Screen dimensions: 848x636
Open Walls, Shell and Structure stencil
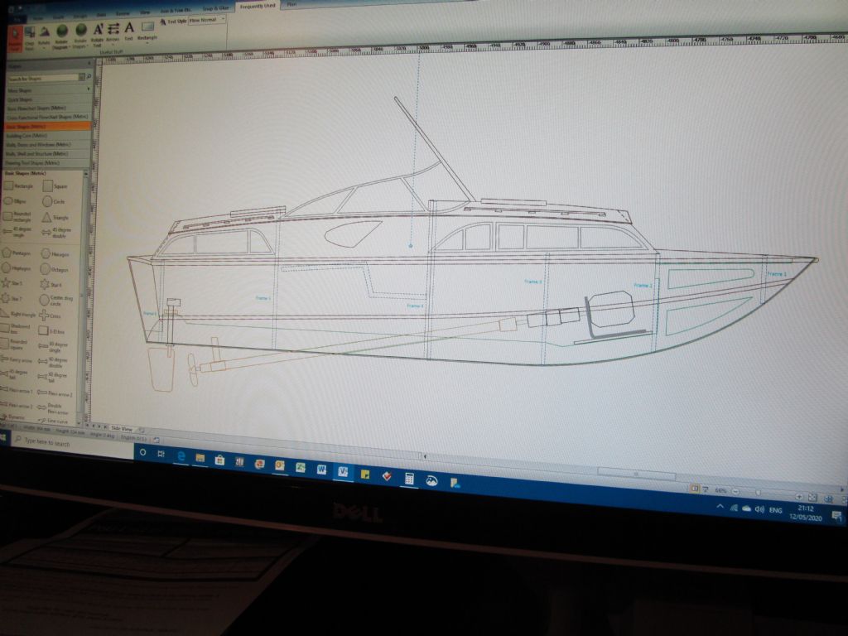(x=47, y=153)
